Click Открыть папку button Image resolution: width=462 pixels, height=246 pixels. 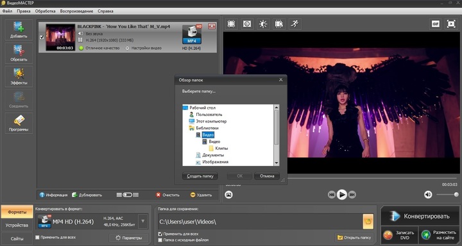point(354,237)
